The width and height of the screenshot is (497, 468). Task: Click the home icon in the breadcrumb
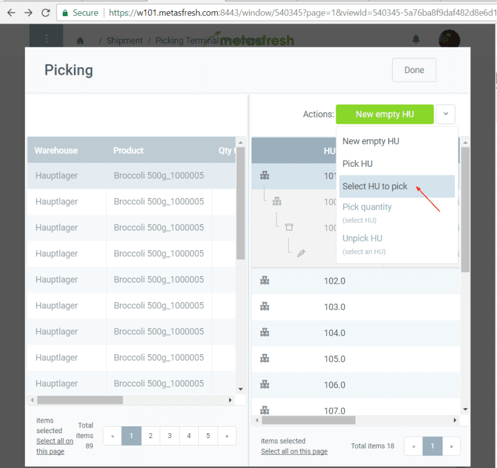coord(80,40)
